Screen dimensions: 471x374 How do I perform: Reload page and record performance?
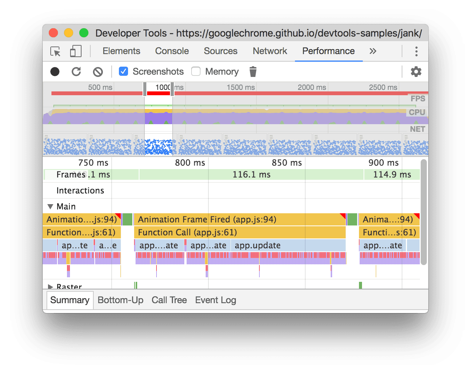tap(76, 72)
